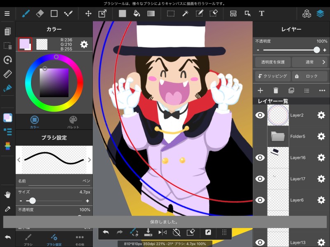Screen dimensions: 330x247
Task: Open Layer6 settings gear
Action: (321, 200)
